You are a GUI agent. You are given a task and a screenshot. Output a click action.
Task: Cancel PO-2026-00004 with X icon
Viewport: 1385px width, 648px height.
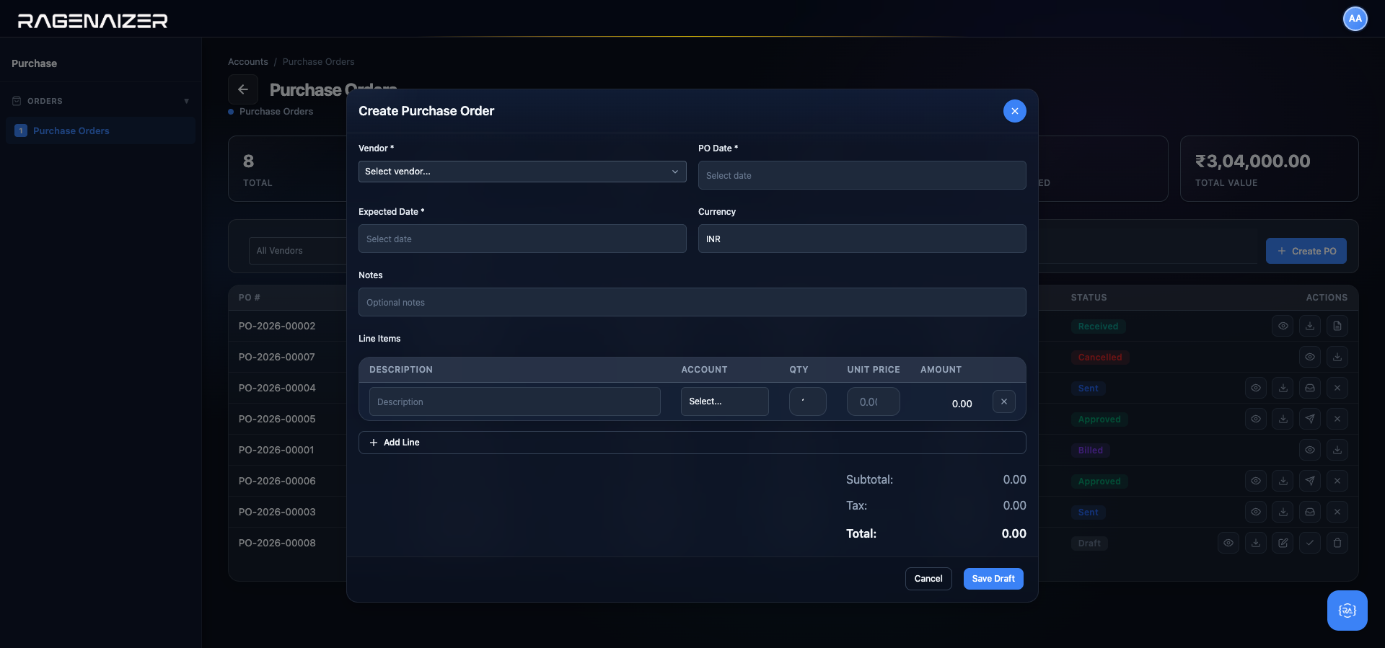click(x=1337, y=388)
